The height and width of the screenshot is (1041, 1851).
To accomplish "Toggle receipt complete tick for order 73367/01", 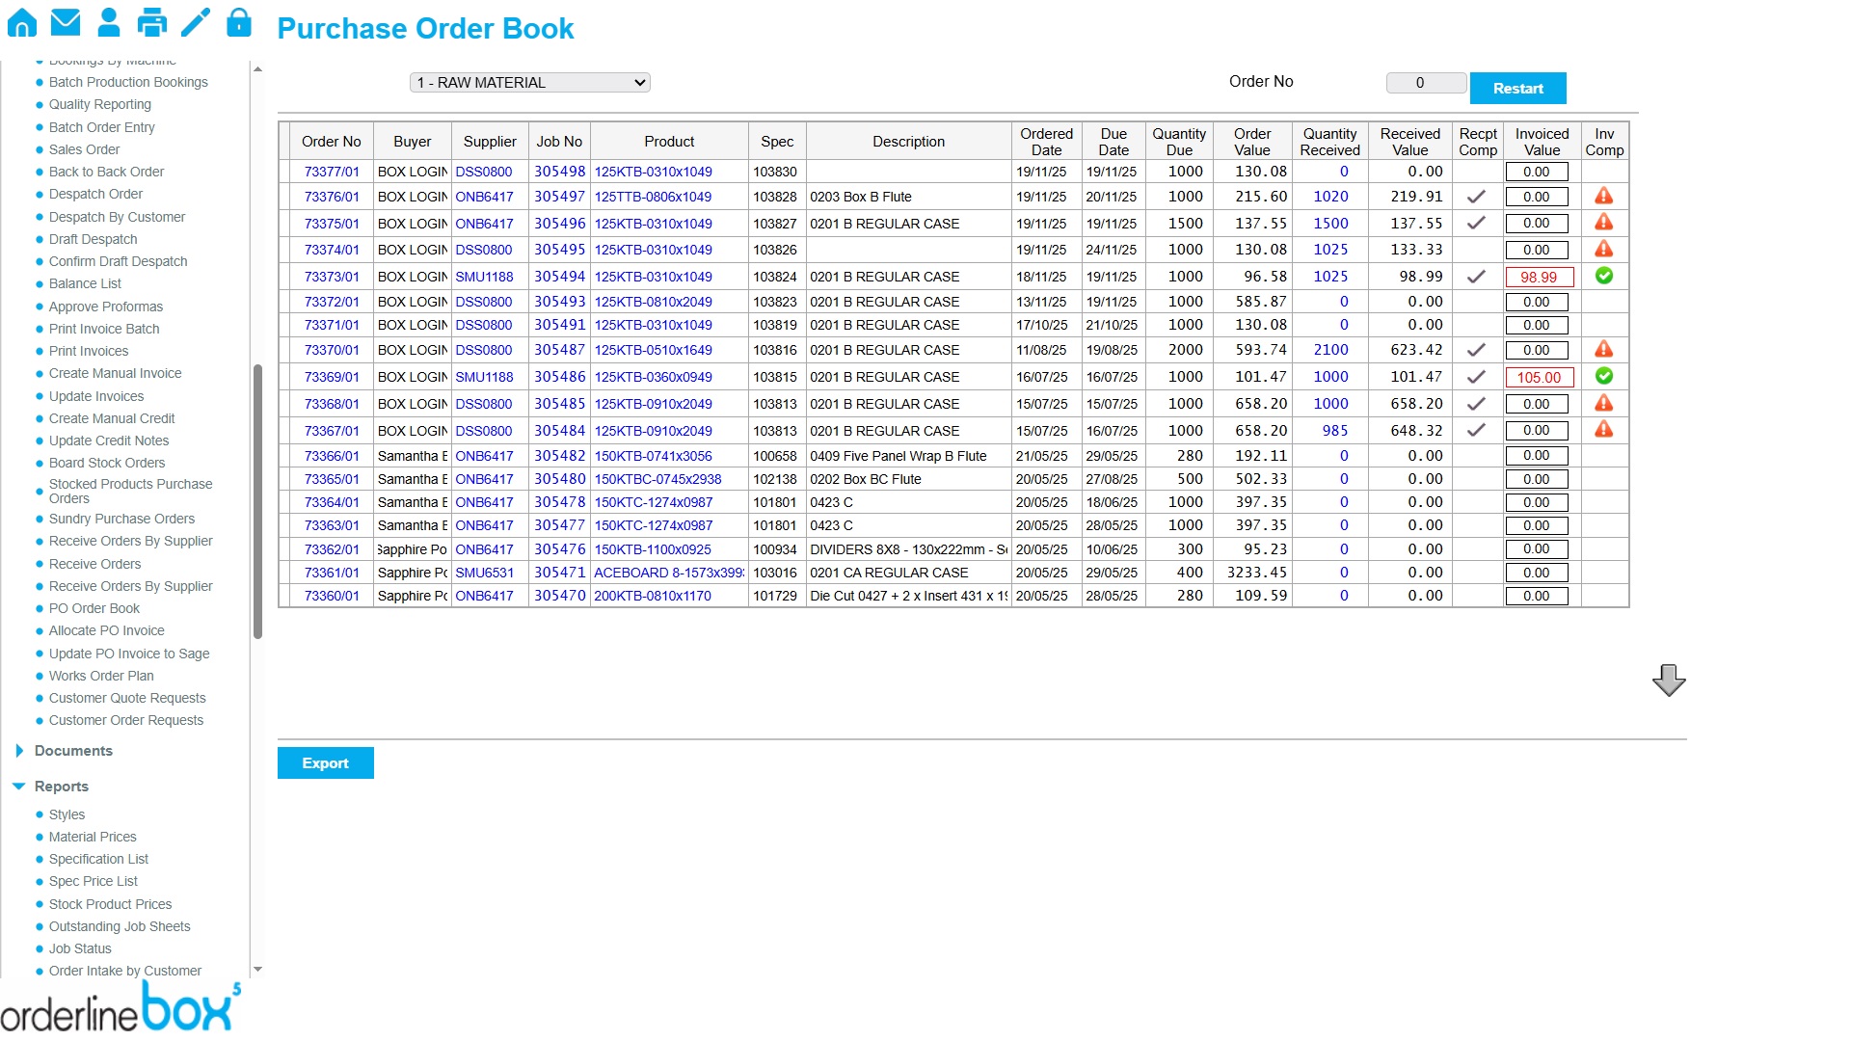I will coord(1476,431).
